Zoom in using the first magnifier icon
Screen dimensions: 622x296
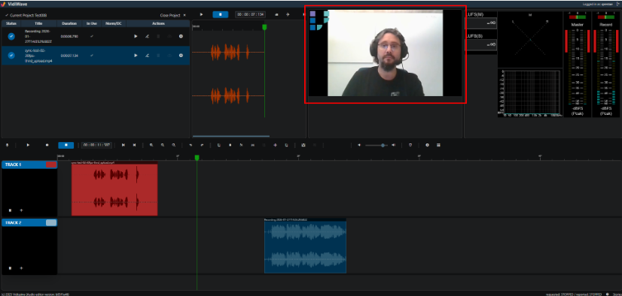pyautogui.click(x=151, y=145)
